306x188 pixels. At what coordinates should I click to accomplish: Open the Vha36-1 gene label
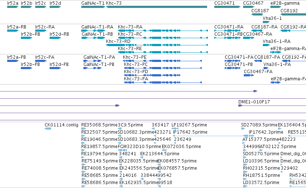[x=272, y=18]
